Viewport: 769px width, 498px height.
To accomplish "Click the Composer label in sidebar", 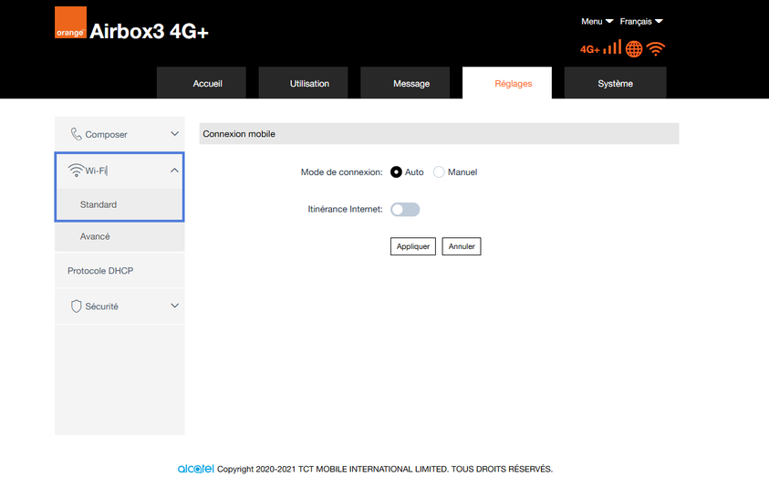I will coord(106,134).
